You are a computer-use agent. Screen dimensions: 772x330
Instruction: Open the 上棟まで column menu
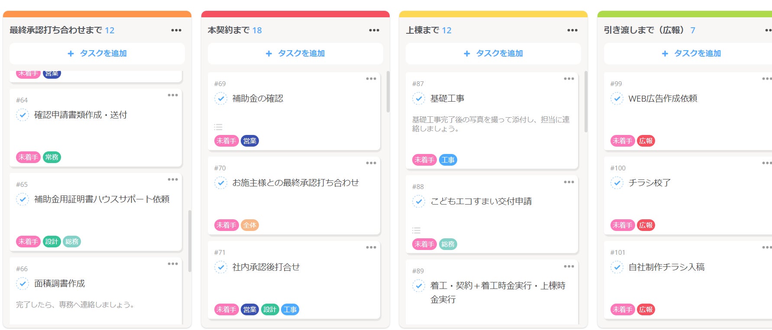572,30
